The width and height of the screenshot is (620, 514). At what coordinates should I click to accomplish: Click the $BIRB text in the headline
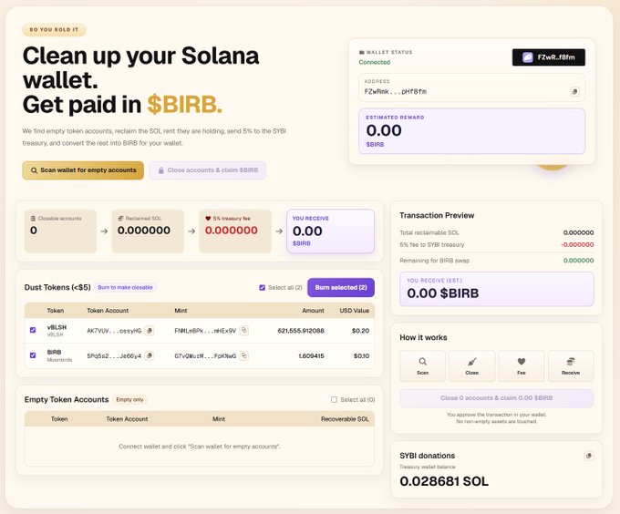(185, 105)
